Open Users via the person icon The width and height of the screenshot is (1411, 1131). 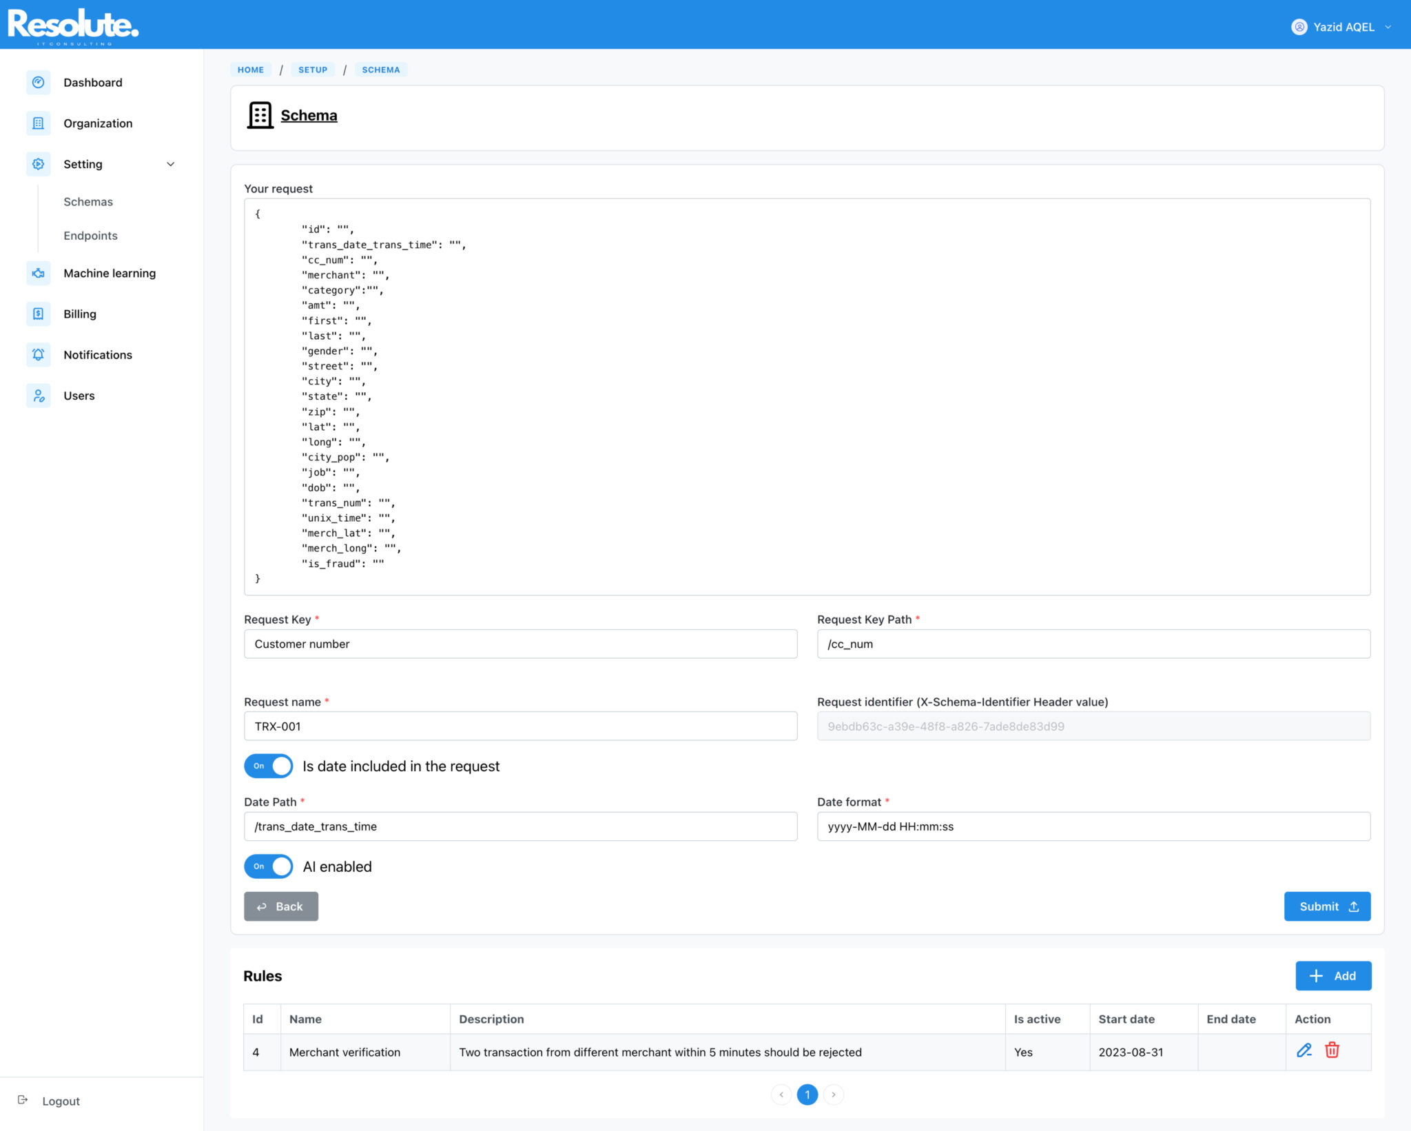[39, 395]
